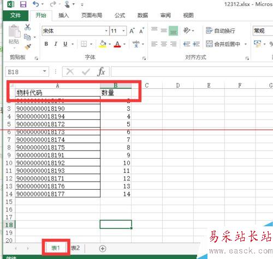Switch to the 审阅 tab

pyautogui.click(x=165, y=15)
